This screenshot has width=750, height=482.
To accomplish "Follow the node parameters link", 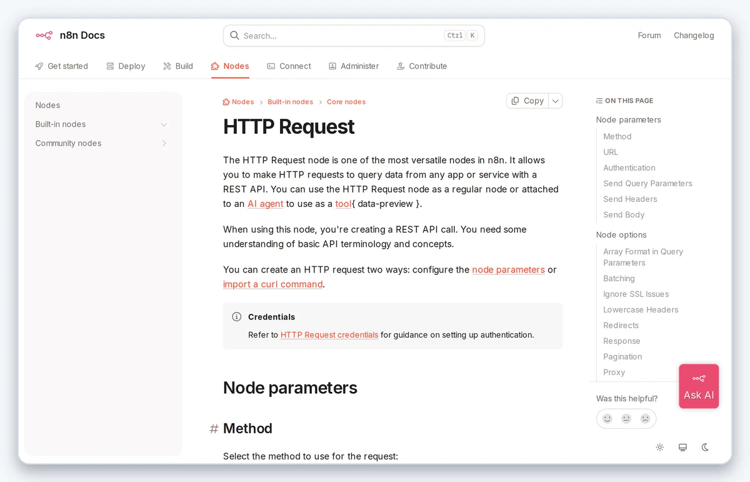I will (x=508, y=270).
